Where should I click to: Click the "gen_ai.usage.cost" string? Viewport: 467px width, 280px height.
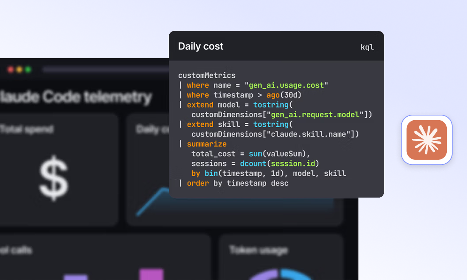[x=286, y=85]
